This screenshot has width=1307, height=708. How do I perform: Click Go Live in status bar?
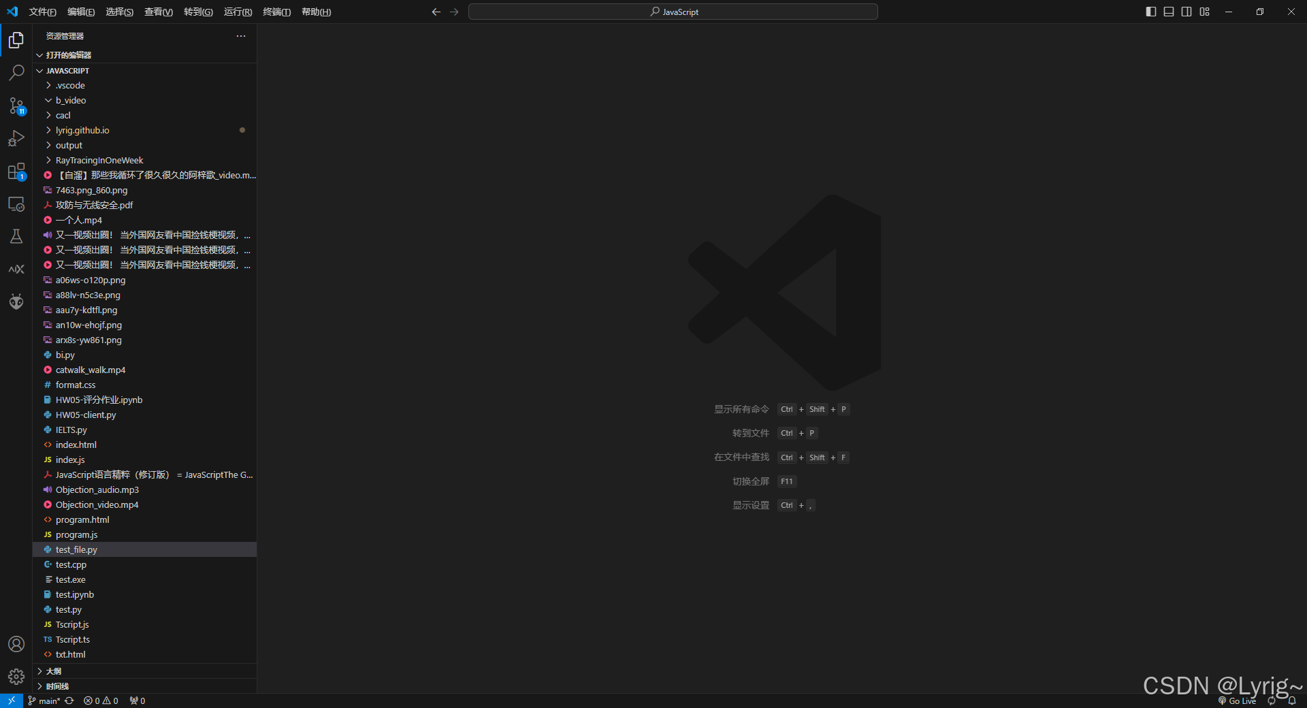point(1238,701)
